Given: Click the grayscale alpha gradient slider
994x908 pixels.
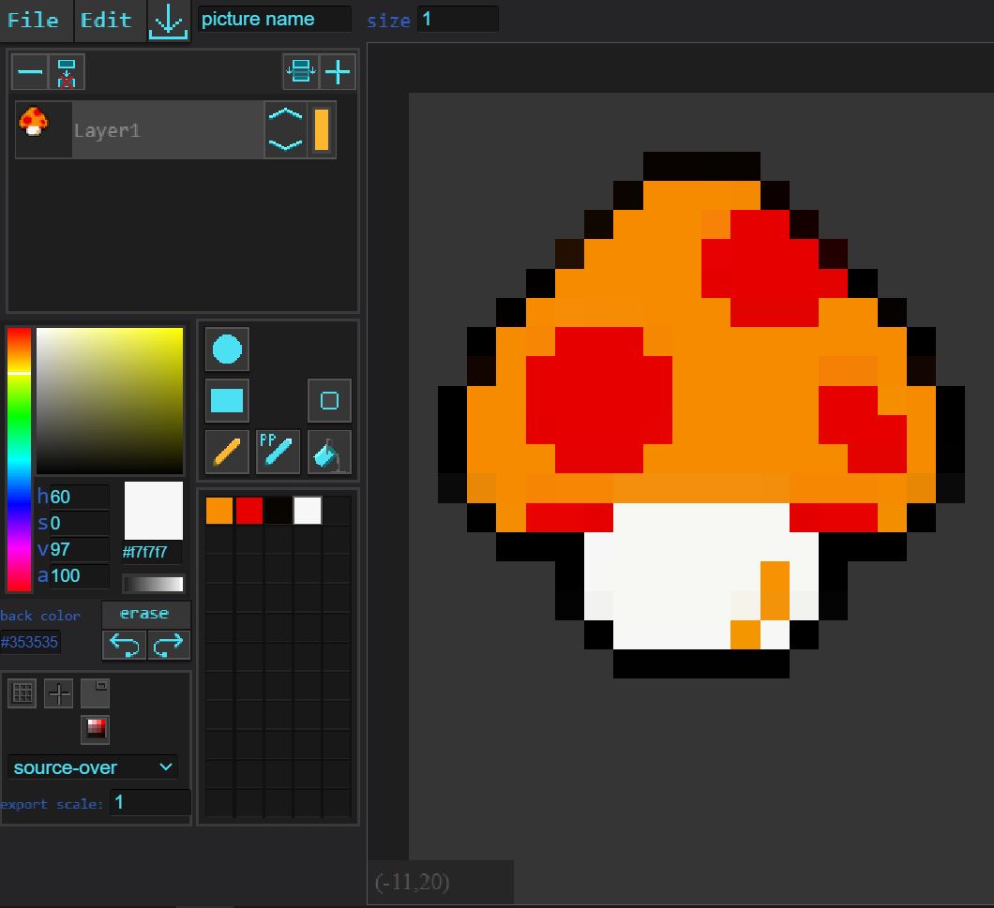Looking at the screenshot, I should [x=154, y=584].
